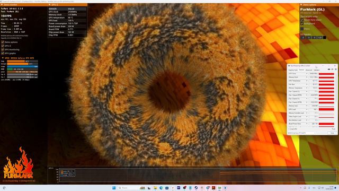This screenshot has height=191, width=339.
Task: Open the Fan 2 Speed (RPM) dropdown
Action: [x=307, y=102]
